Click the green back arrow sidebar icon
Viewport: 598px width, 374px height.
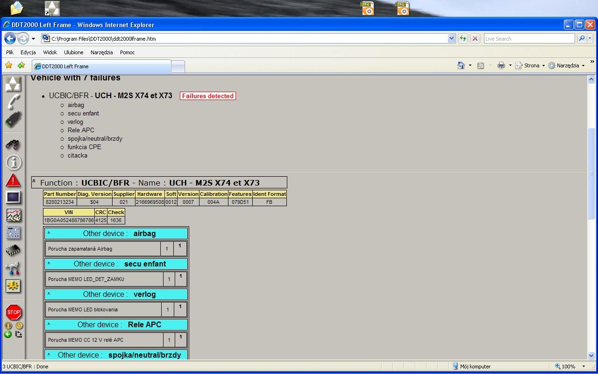click(x=8, y=334)
